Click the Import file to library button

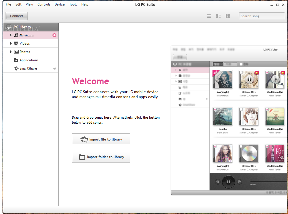[x=101, y=139]
